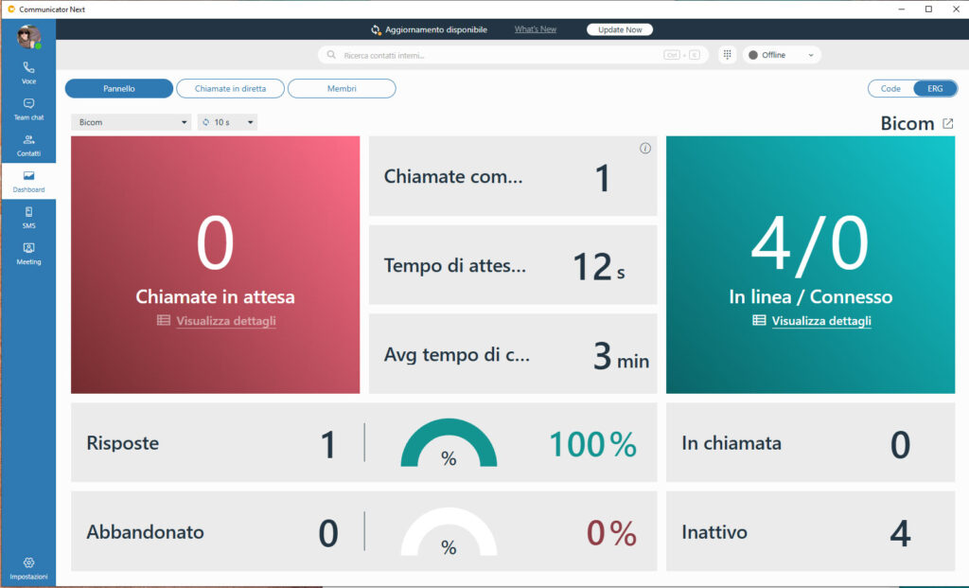Switch to Chiamate in diretta tab
This screenshot has height=588, width=969.
click(231, 88)
